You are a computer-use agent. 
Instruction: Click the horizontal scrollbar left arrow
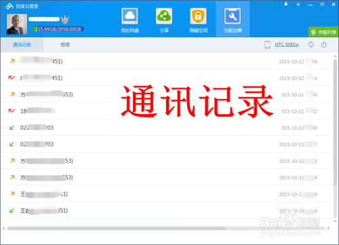point(4,229)
